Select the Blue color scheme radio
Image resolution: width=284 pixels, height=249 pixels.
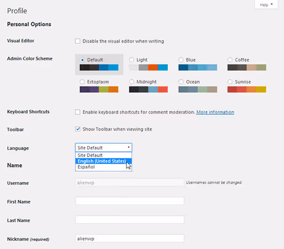181,60
